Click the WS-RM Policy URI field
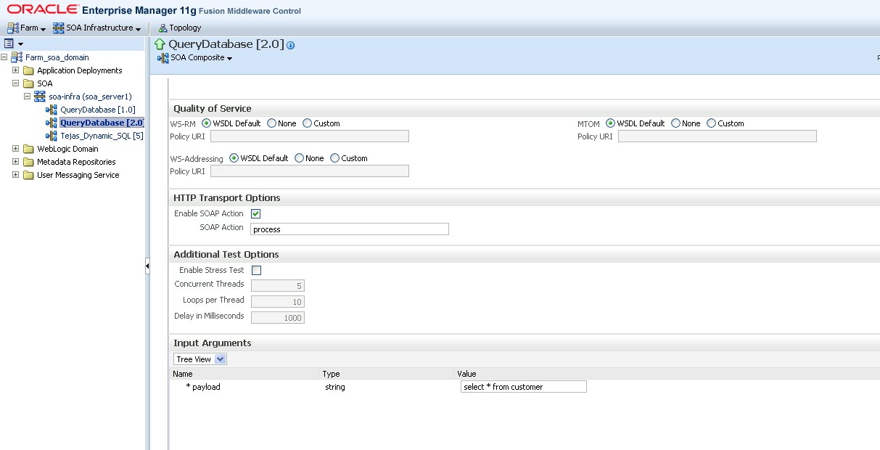Screen dimensions: 880x450 pos(310,136)
